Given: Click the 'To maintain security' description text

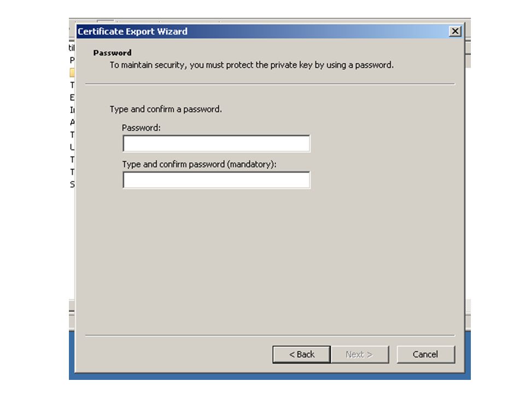Looking at the screenshot, I should pyautogui.click(x=252, y=65).
